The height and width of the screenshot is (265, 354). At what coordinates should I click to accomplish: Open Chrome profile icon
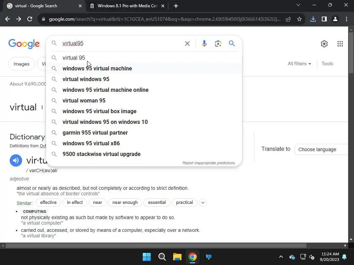coord(335,19)
